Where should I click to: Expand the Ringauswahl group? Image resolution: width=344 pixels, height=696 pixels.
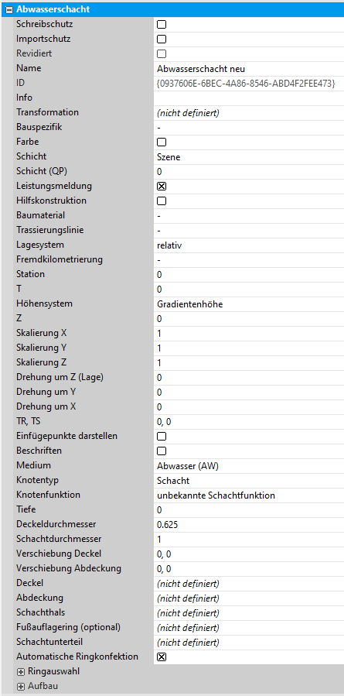(20, 671)
